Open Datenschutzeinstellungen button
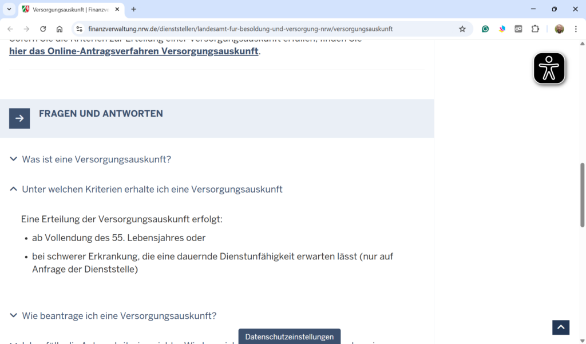The image size is (586, 344). click(x=289, y=337)
